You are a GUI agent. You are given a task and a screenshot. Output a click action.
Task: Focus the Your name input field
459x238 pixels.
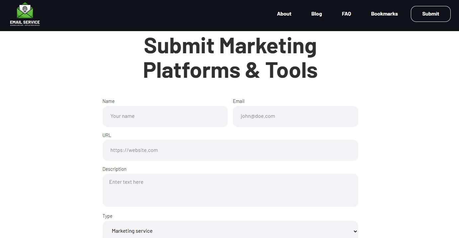pos(165,116)
